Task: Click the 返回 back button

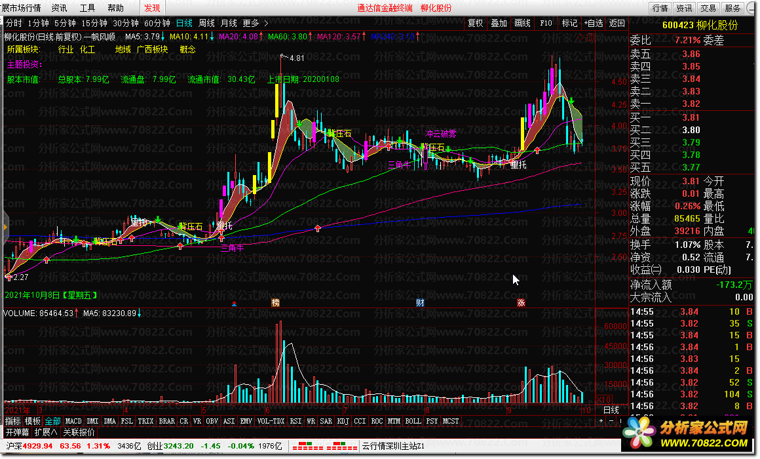Action: (x=617, y=23)
